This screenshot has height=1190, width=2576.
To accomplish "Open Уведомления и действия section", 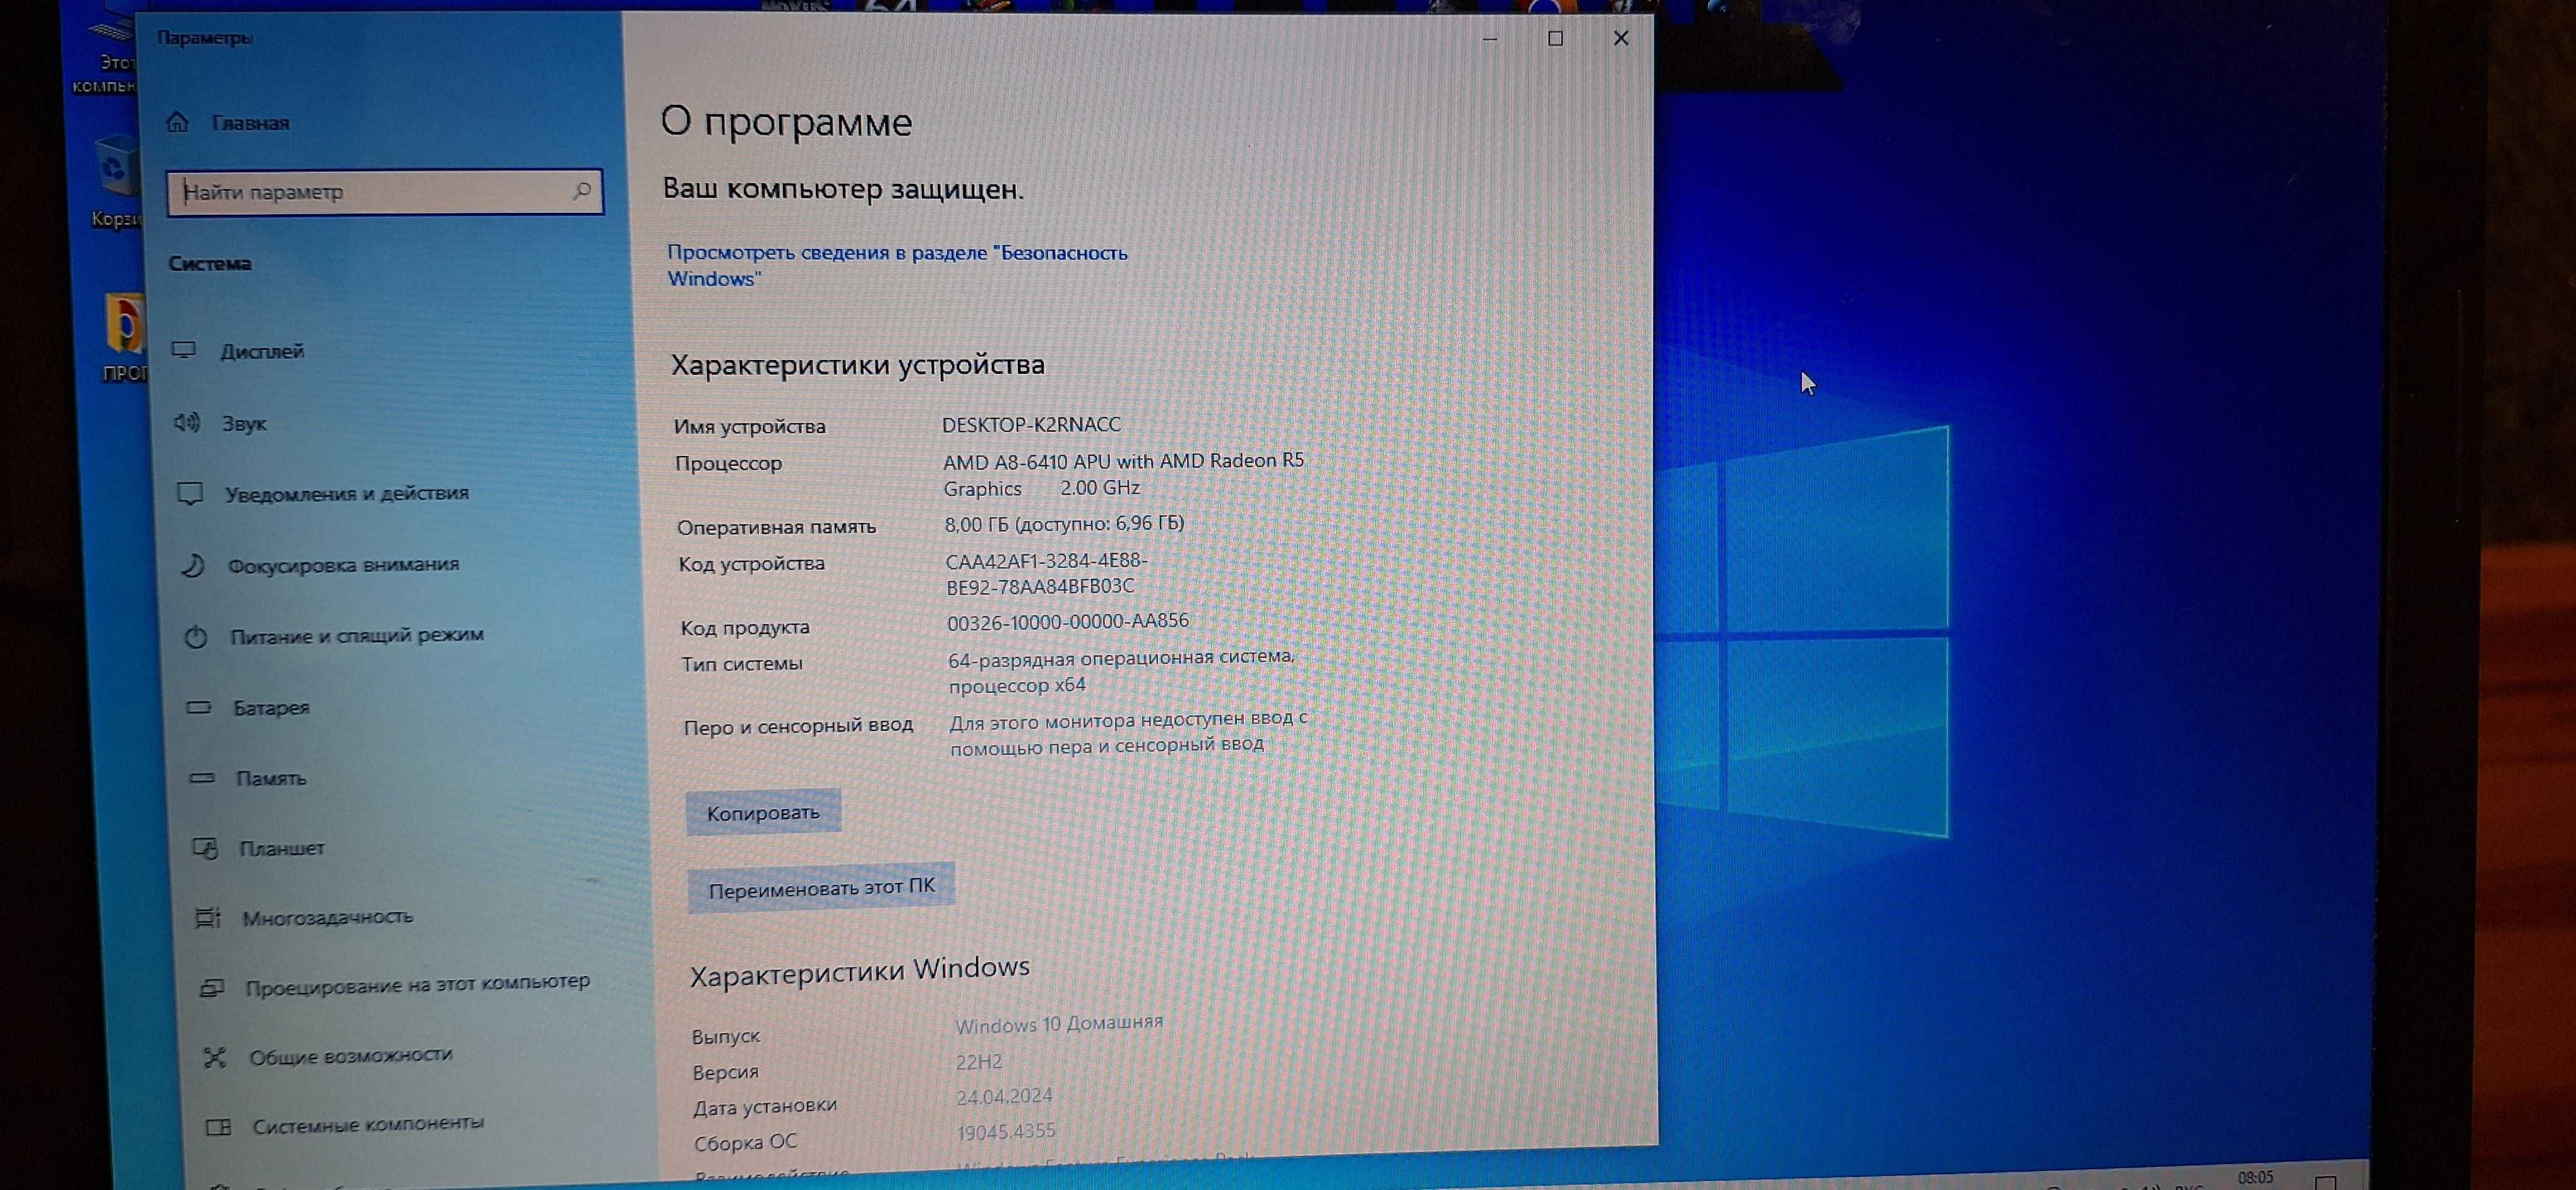I will (346, 493).
